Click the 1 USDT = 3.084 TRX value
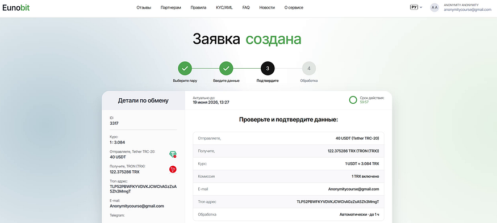497x223 pixels. [x=362, y=164]
